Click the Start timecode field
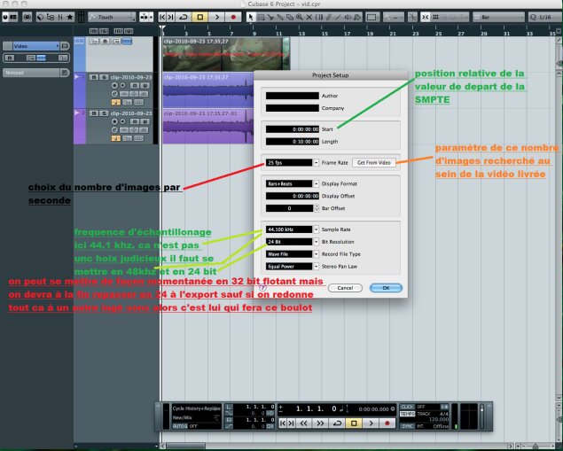 pyautogui.click(x=292, y=129)
